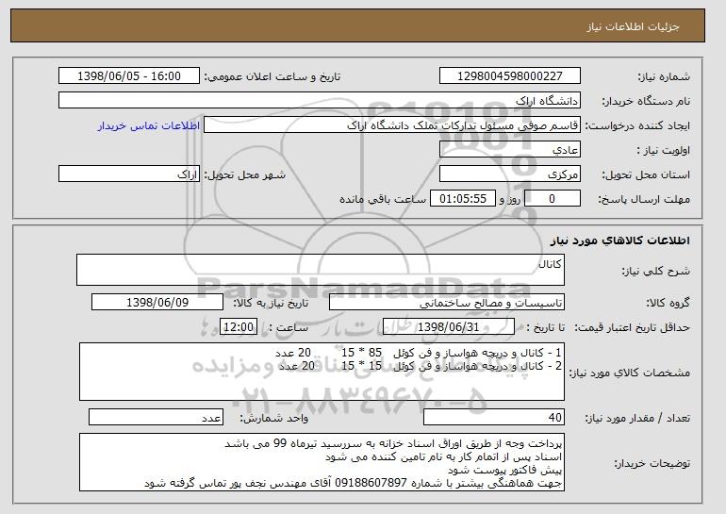The width and height of the screenshot is (726, 514).
Task: Click the label مشخصات کالای مورد نیاز
Action: 629,373
